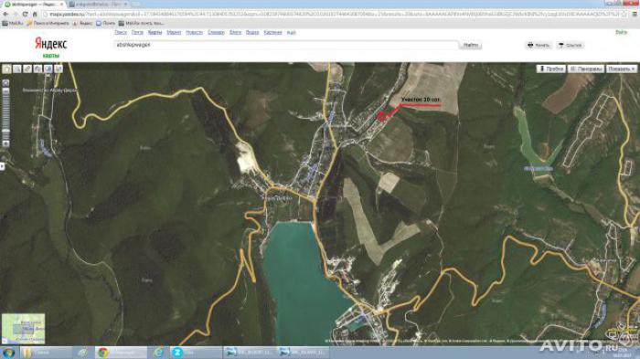Select the hand pan tool on map
Screen dimensions: 640x359
click(x=6, y=69)
